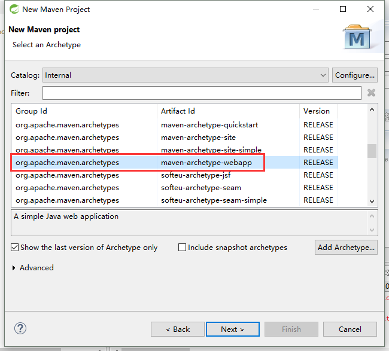The height and width of the screenshot is (351, 389).
Task: Expand the Advanced section
Action: pyautogui.click(x=14, y=268)
